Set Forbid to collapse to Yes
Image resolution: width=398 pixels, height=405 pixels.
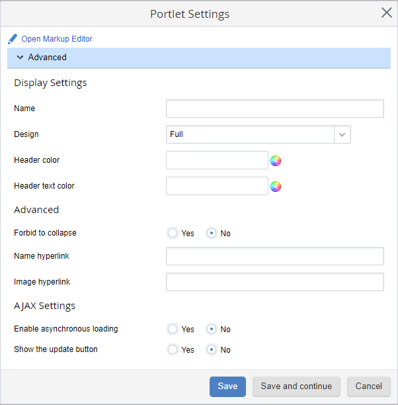pos(173,233)
